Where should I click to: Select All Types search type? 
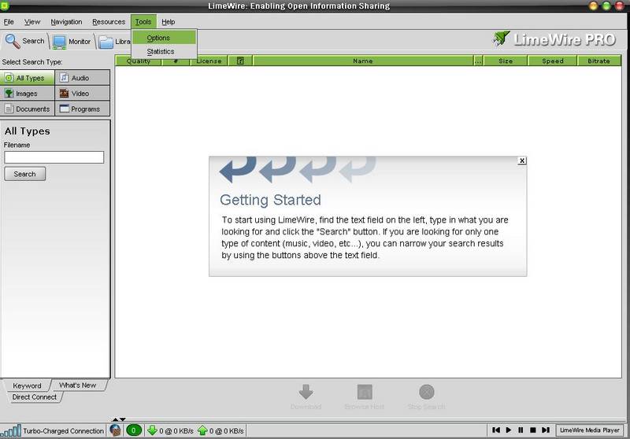[28, 78]
